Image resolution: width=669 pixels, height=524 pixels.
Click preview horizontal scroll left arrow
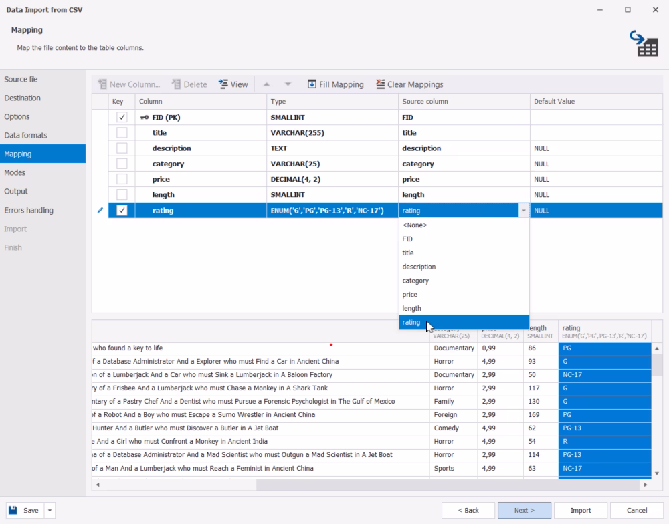pos(98,485)
